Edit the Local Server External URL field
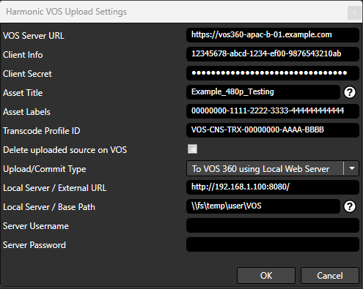 coord(273,187)
